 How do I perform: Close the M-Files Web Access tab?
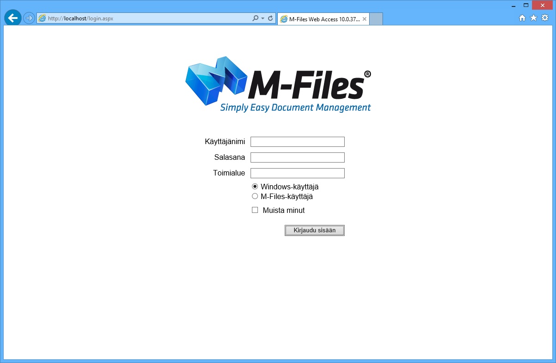(x=365, y=19)
